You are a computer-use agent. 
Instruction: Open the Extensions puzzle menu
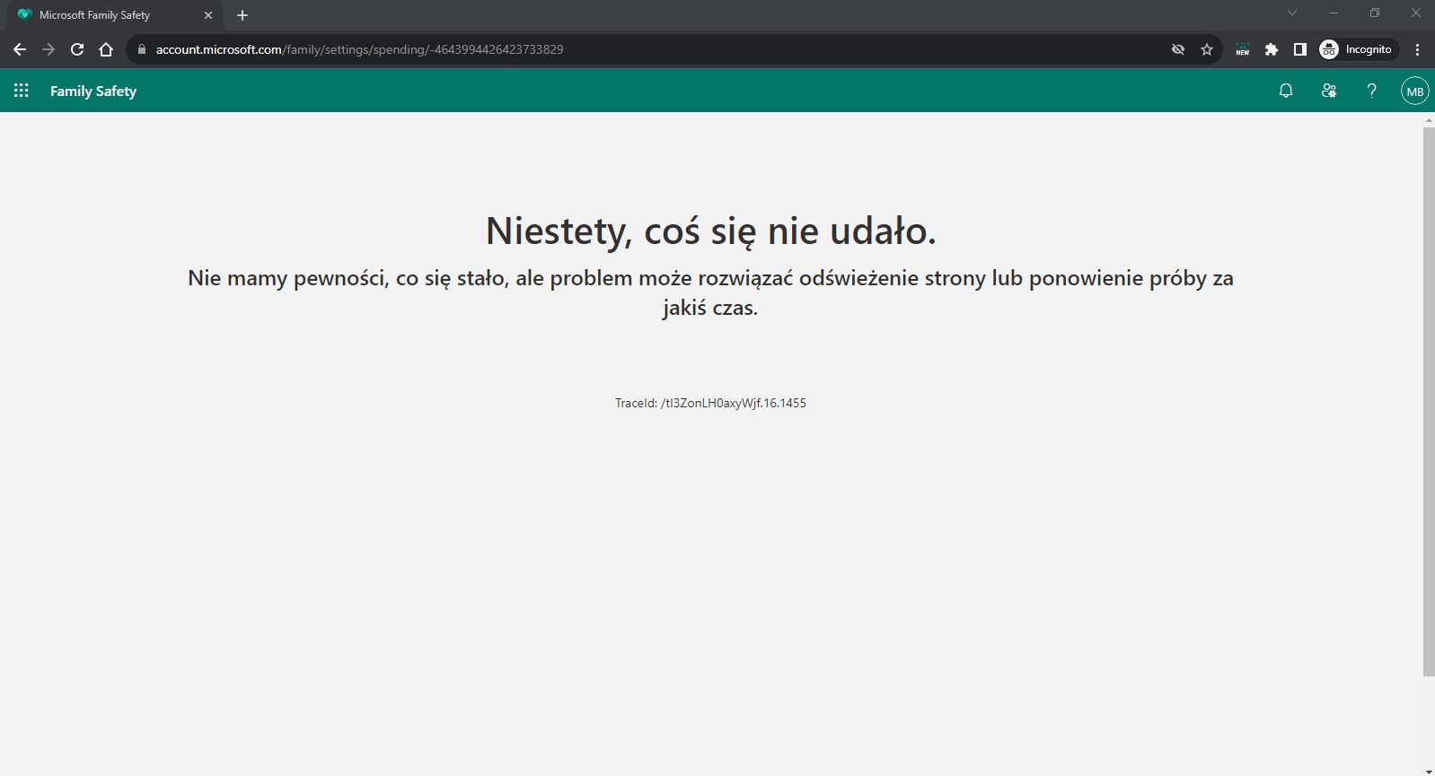(1272, 49)
